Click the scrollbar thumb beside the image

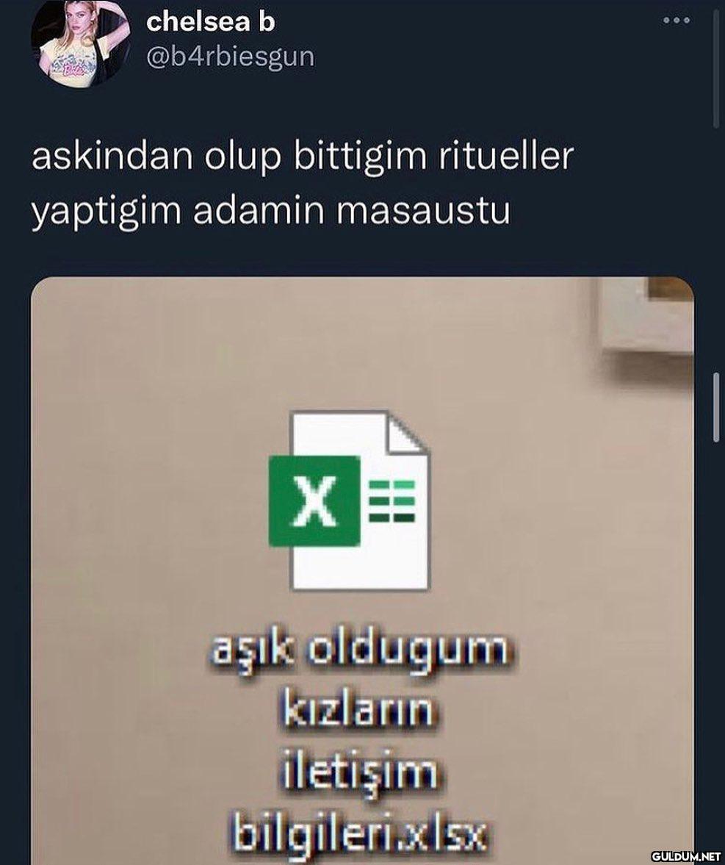pos(715,407)
